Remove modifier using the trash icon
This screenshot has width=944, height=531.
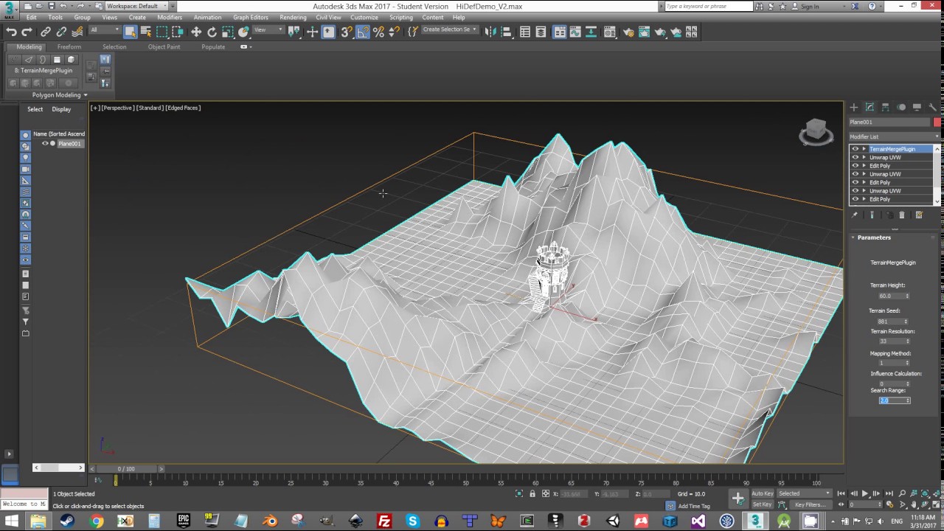click(x=902, y=215)
